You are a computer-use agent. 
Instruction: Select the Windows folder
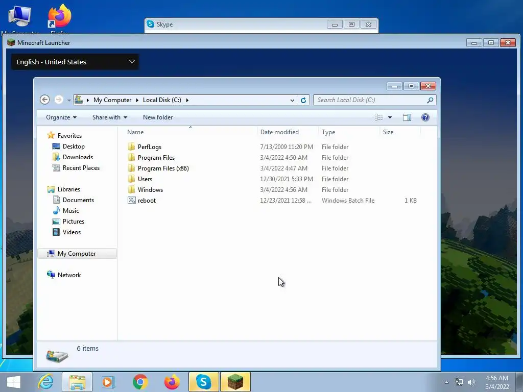coord(150,190)
